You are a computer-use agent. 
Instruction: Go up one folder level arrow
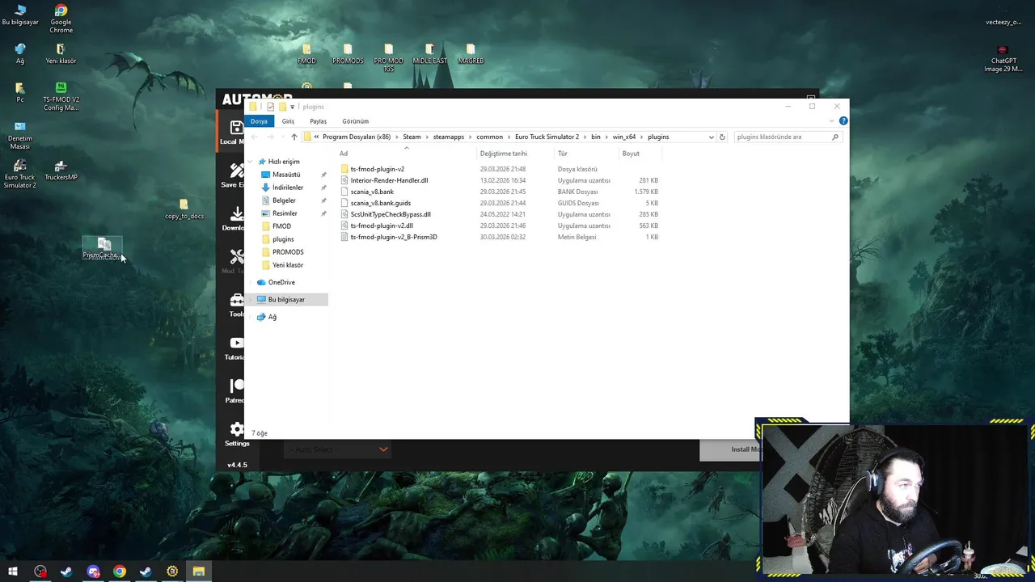(294, 137)
